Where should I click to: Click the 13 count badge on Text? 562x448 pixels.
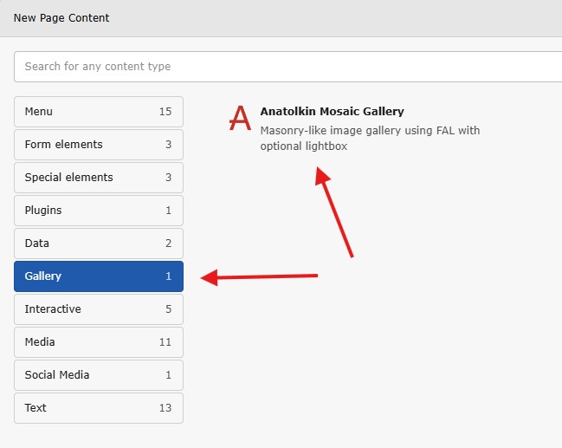tap(165, 408)
